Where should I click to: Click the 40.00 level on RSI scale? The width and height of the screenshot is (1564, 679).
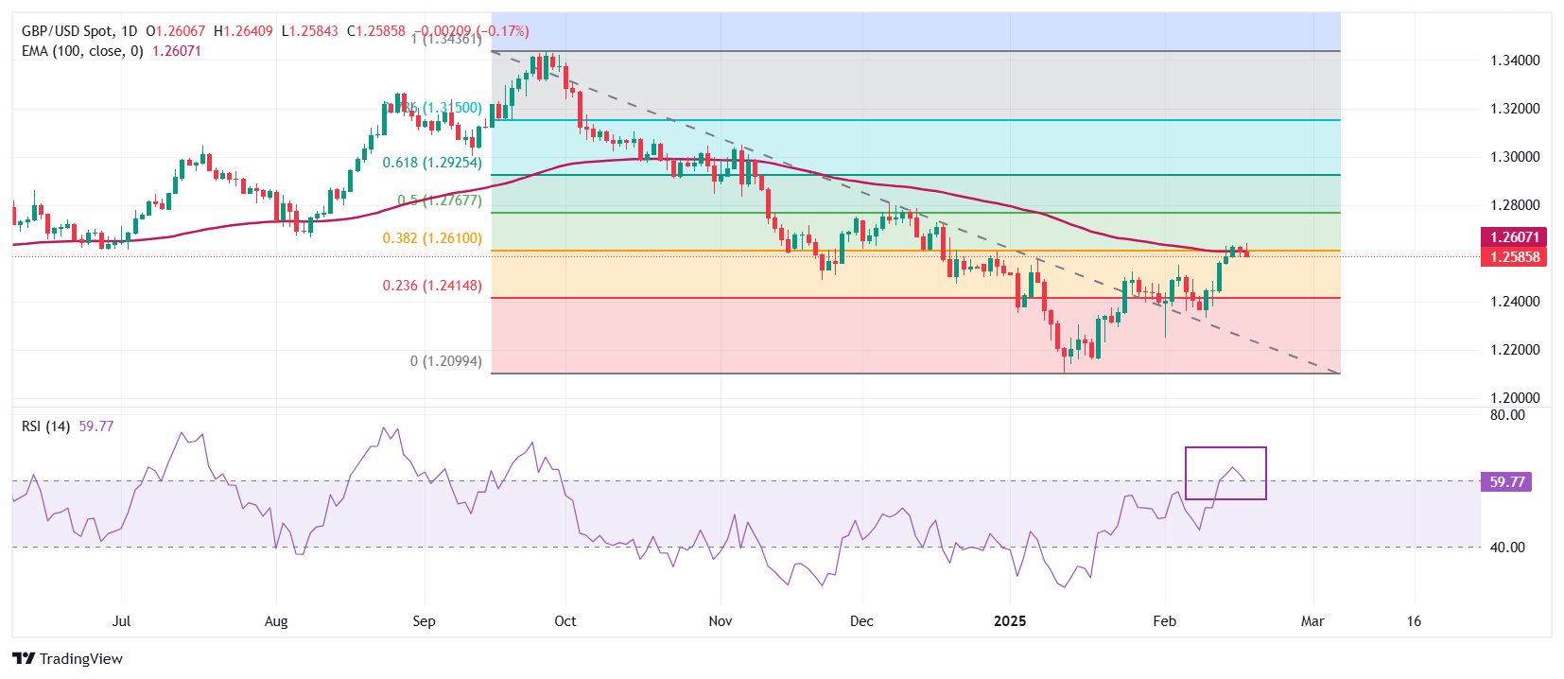[1507, 548]
